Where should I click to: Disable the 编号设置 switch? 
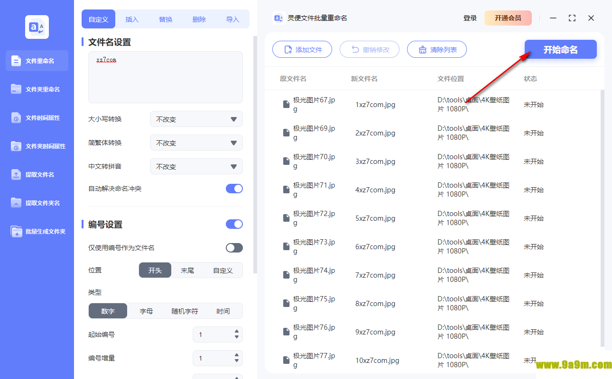tap(234, 224)
